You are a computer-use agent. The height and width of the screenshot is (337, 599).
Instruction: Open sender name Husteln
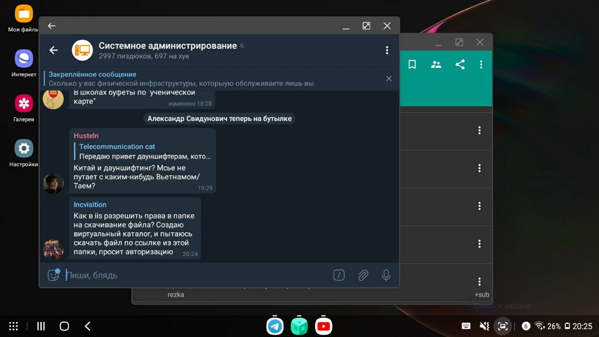(x=86, y=136)
